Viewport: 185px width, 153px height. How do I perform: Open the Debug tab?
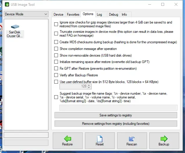[x=113, y=15]
